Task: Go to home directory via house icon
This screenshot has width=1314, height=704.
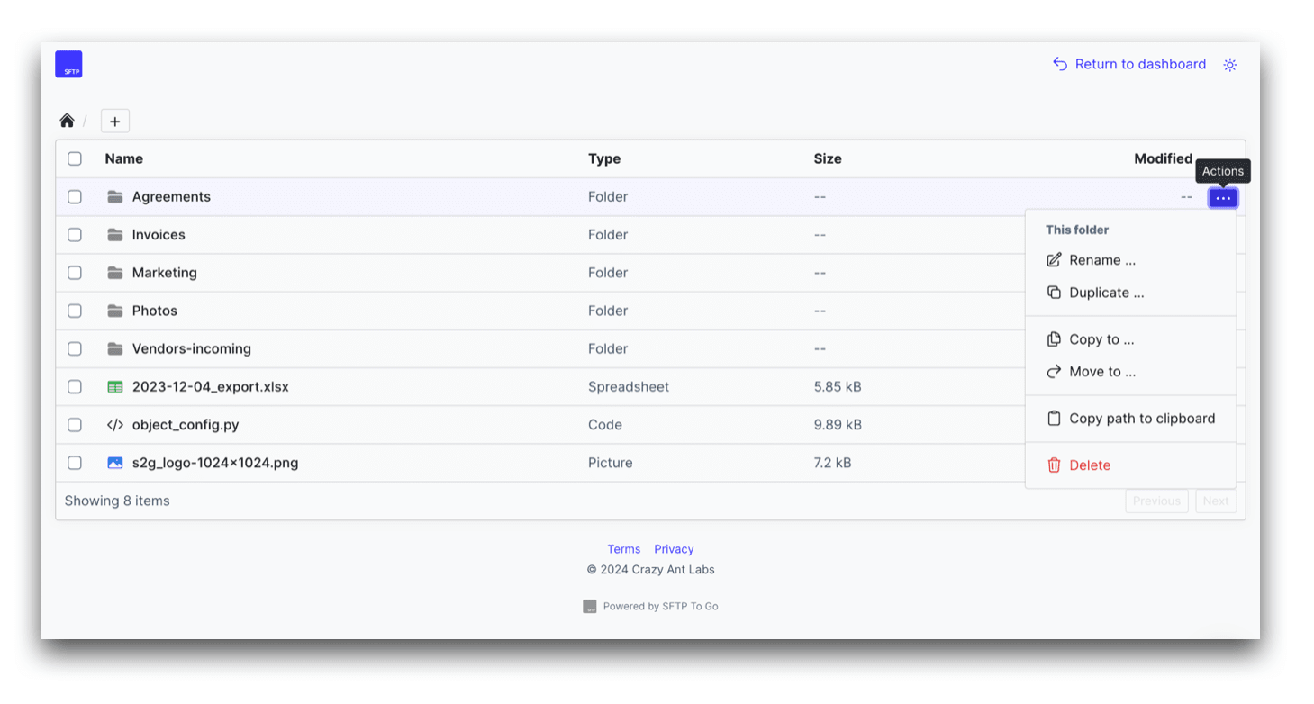Action: pyautogui.click(x=67, y=121)
